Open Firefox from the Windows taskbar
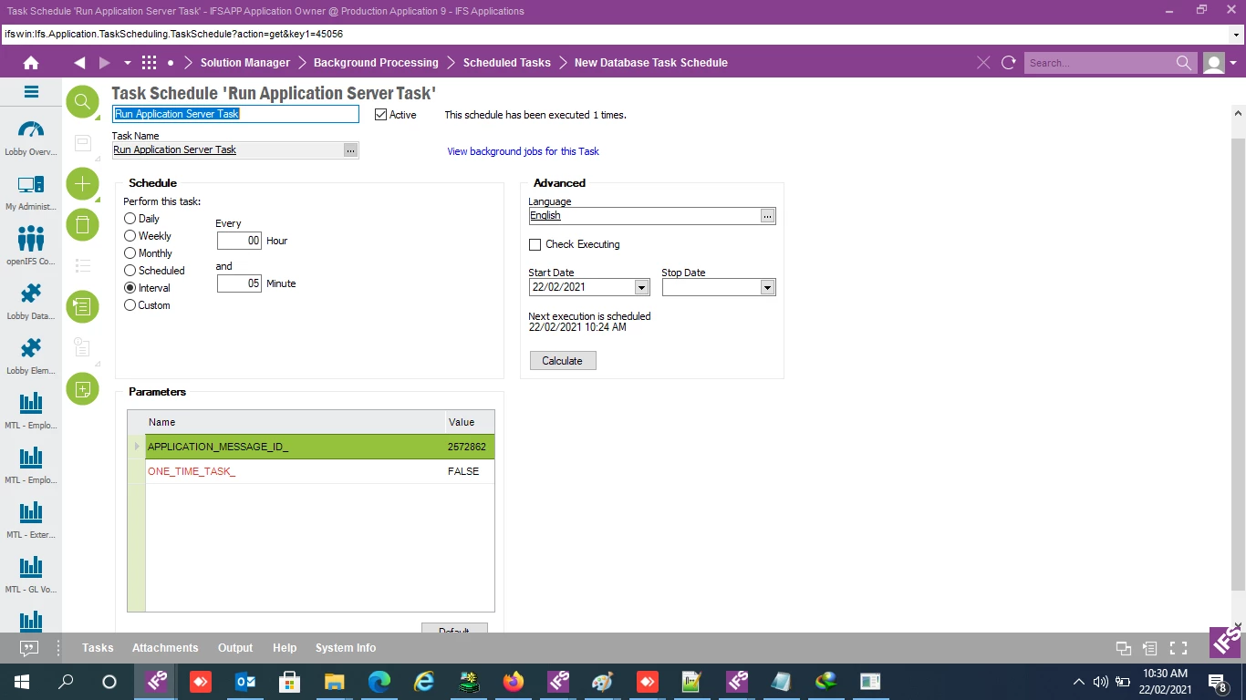 pyautogui.click(x=514, y=681)
